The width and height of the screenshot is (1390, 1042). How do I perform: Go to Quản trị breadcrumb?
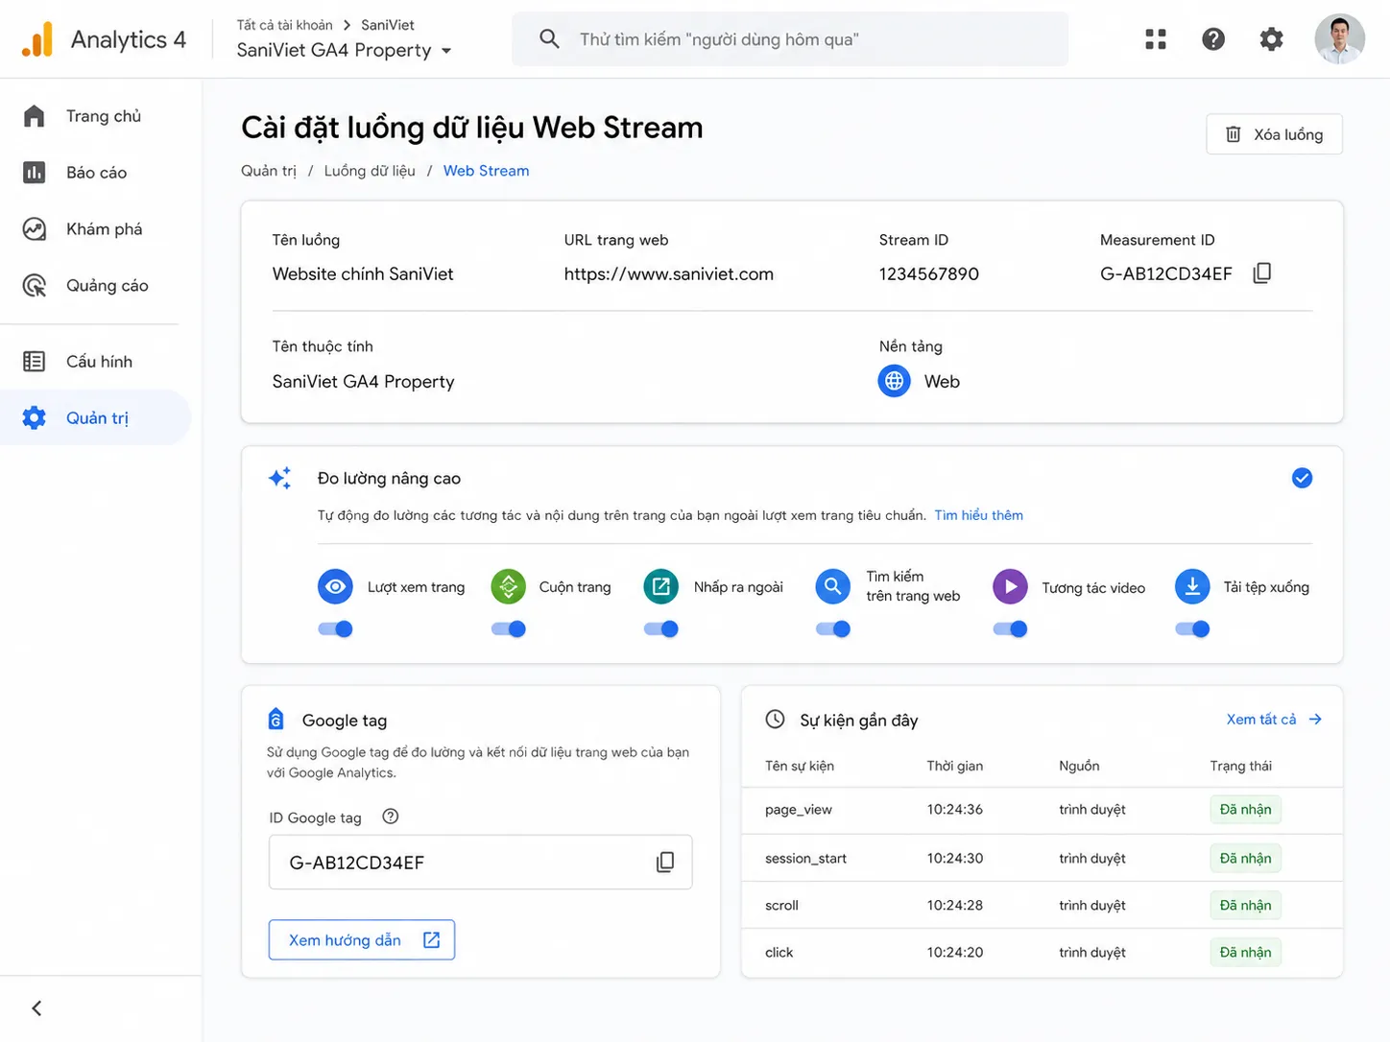tap(269, 171)
